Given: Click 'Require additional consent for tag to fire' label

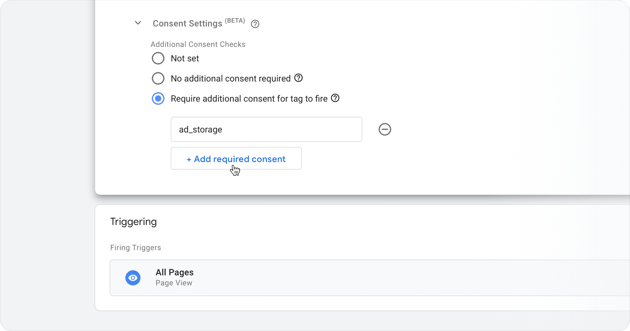Looking at the screenshot, I should [x=249, y=99].
